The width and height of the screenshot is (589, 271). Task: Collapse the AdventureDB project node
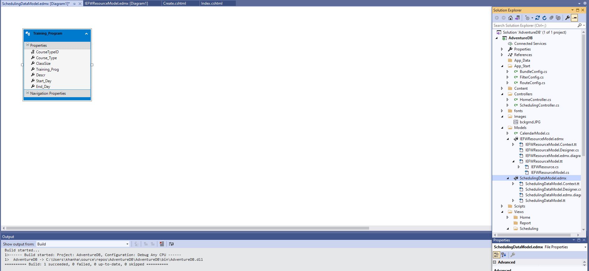(x=497, y=38)
